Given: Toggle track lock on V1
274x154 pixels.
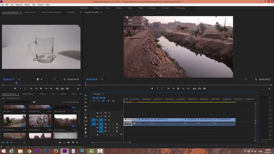Looking at the screenshot, I should 98,120.
